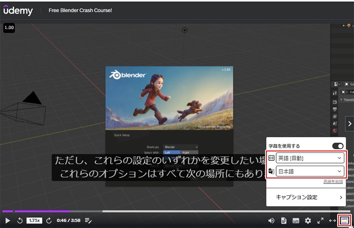The width and height of the screenshot is (354, 228).
Task: Open the キャプション設定 submenu
Action: click(x=309, y=197)
